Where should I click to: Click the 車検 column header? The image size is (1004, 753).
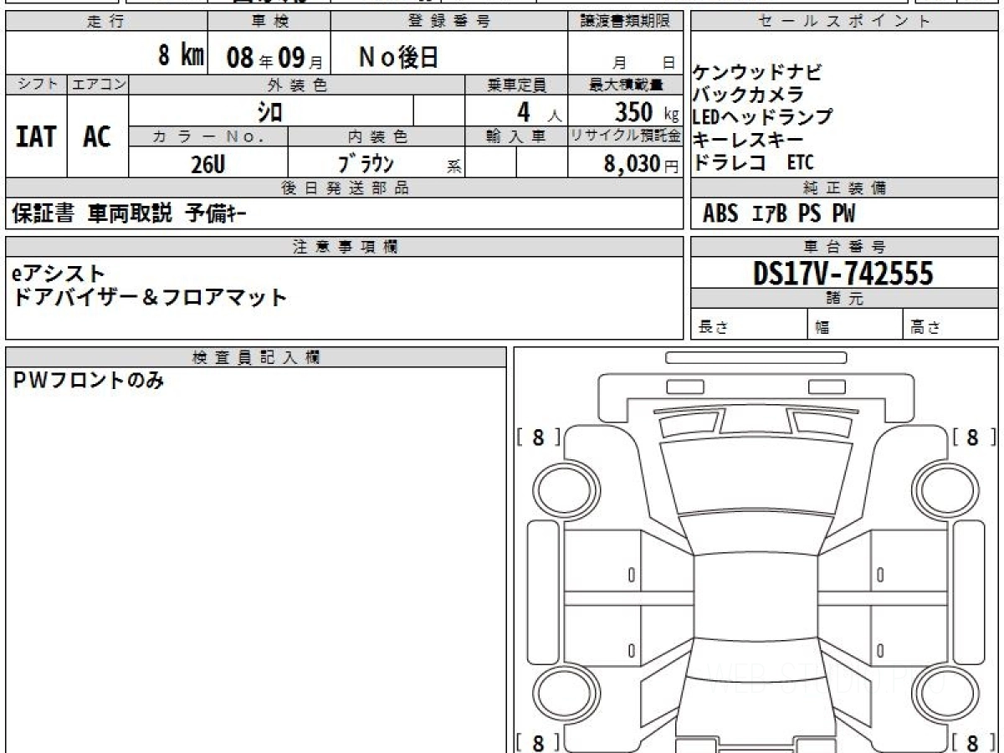click(x=269, y=22)
